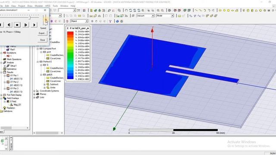The image size is (276, 155).
Task: Click the draw cone triangle toolbar icon
Action: pos(256,10)
